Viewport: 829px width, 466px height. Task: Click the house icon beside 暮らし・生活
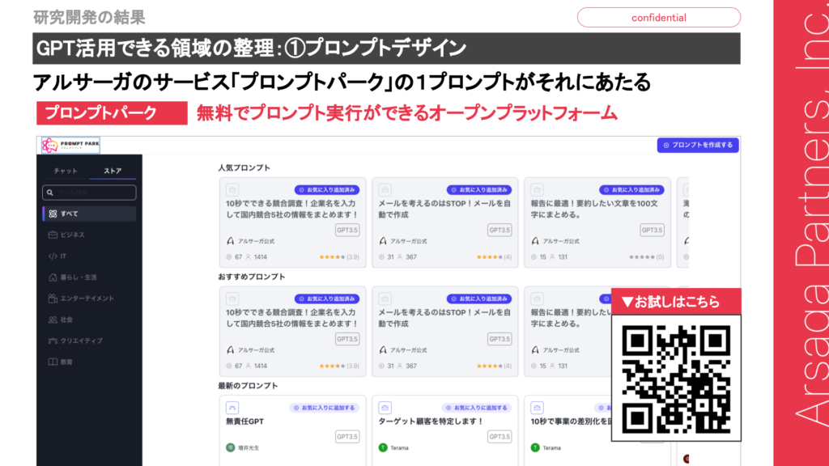click(53, 277)
